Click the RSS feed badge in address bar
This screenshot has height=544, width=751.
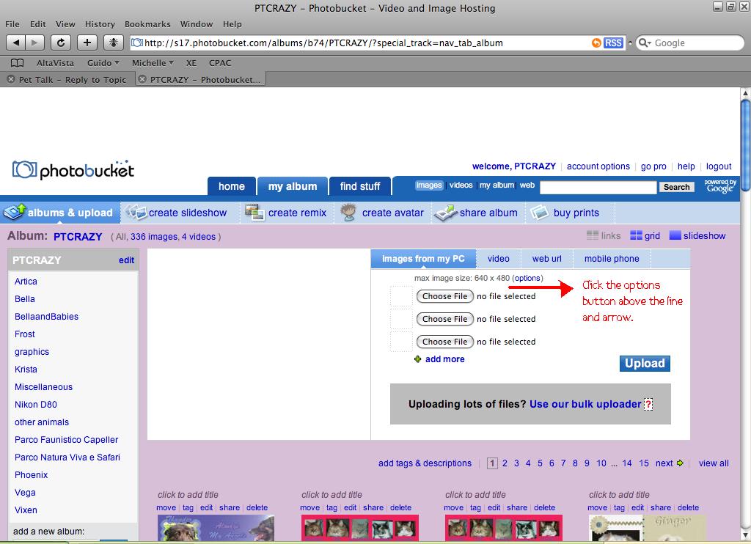[x=613, y=43]
